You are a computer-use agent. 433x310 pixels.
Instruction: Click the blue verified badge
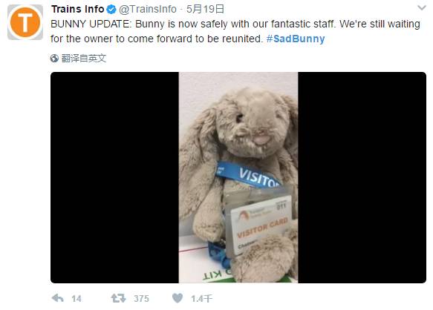111,10
